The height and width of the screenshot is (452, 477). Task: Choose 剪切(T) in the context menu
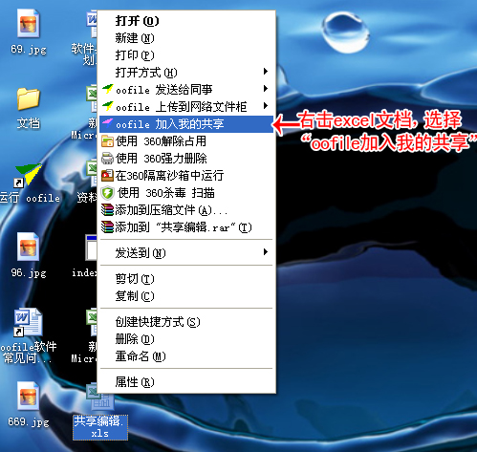tap(186, 279)
